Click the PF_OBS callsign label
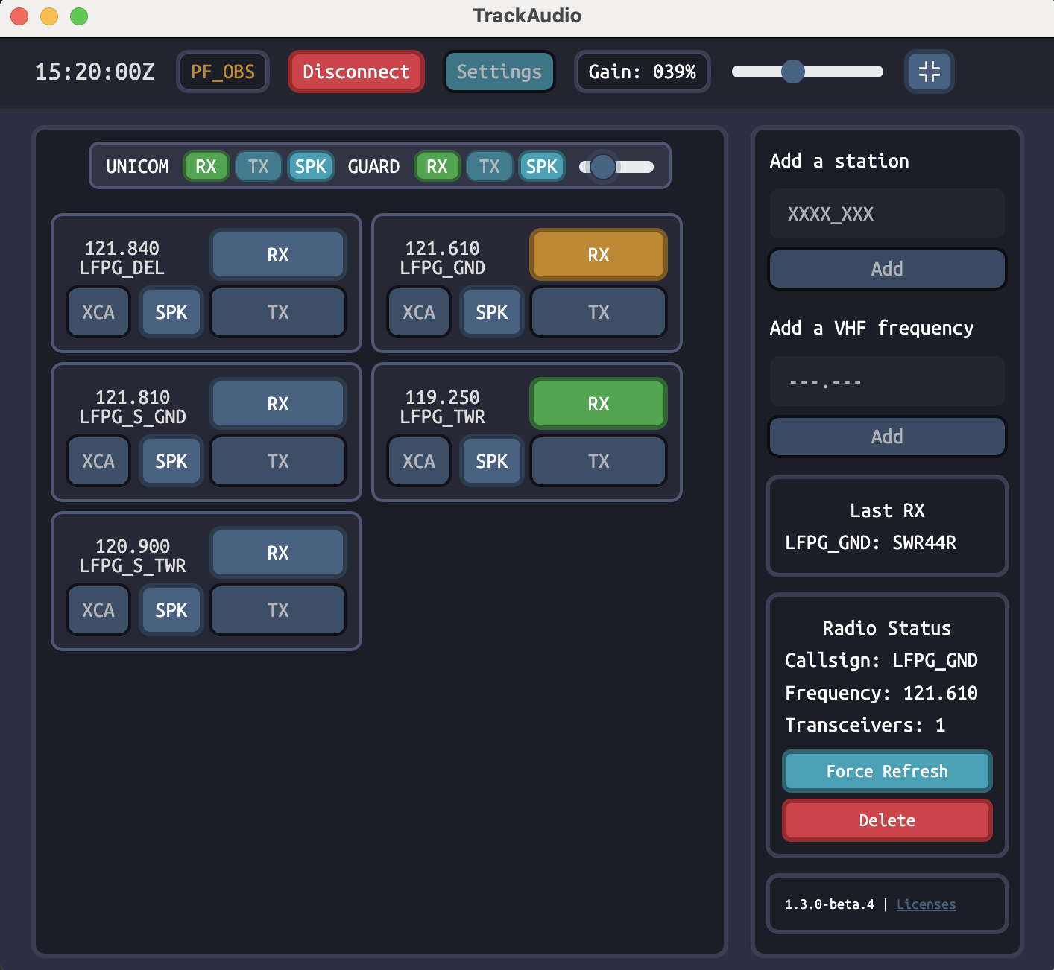1054x970 pixels. pyautogui.click(x=223, y=72)
